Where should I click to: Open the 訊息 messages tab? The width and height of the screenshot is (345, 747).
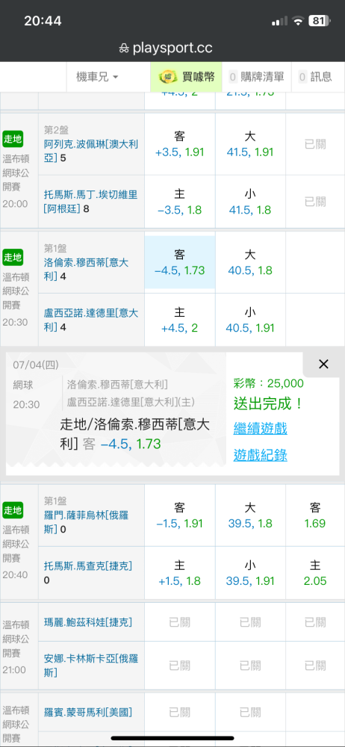[x=315, y=77]
